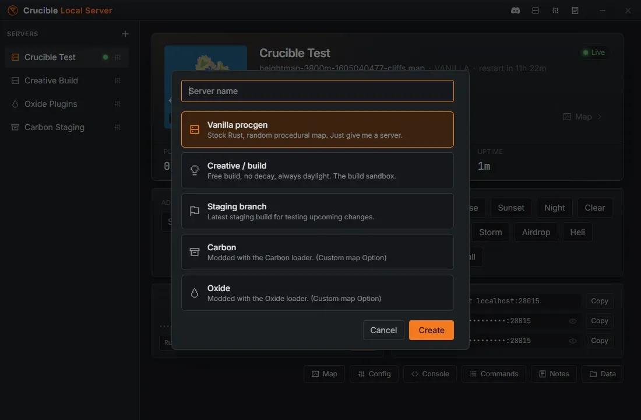
Task: Set time to Sunset
Action: [x=511, y=208]
